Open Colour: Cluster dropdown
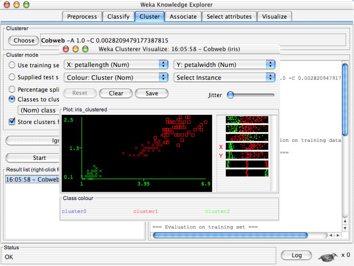The image size is (354, 266). [116, 78]
